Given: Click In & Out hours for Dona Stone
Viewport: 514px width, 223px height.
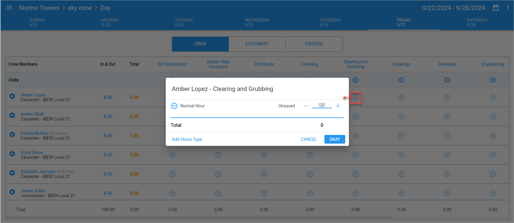Looking at the screenshot, I should (108, 155).
